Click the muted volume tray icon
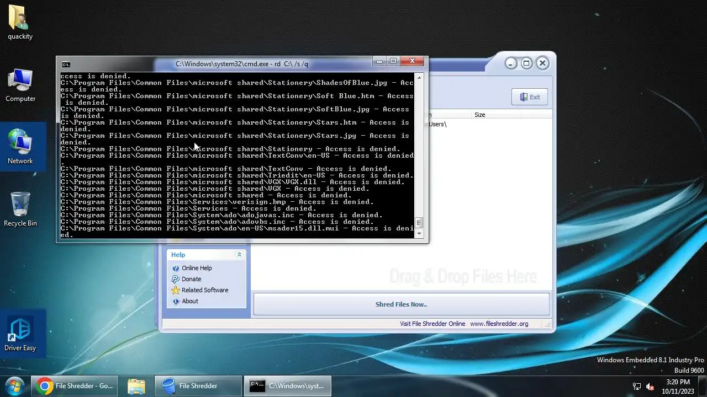Viewport: 707px width, 397px height. click(650, 387)
